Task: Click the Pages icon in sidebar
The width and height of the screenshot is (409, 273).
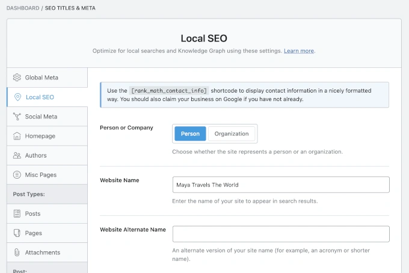Action: [17, 233]
